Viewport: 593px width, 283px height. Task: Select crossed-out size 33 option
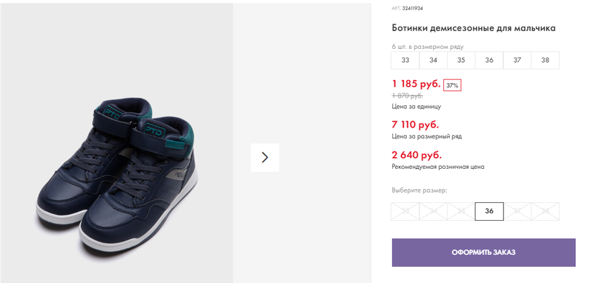405,211
